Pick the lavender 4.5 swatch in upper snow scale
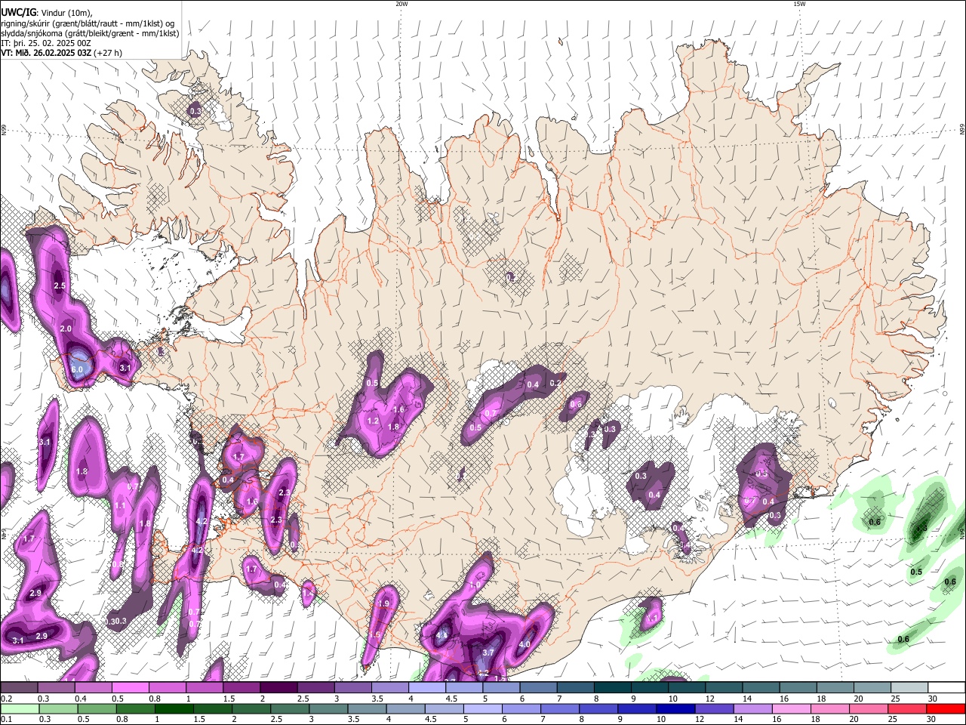Image resolution: width=966 pixels, height=725 pixels. [463, 688]
